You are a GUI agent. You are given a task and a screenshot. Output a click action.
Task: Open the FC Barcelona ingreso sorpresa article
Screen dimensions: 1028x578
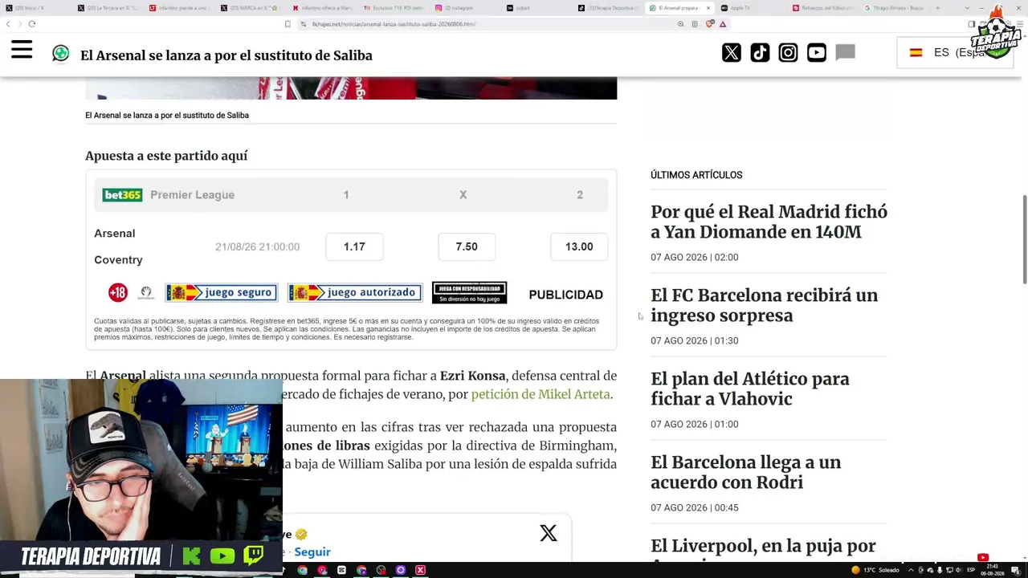point(764,305)
